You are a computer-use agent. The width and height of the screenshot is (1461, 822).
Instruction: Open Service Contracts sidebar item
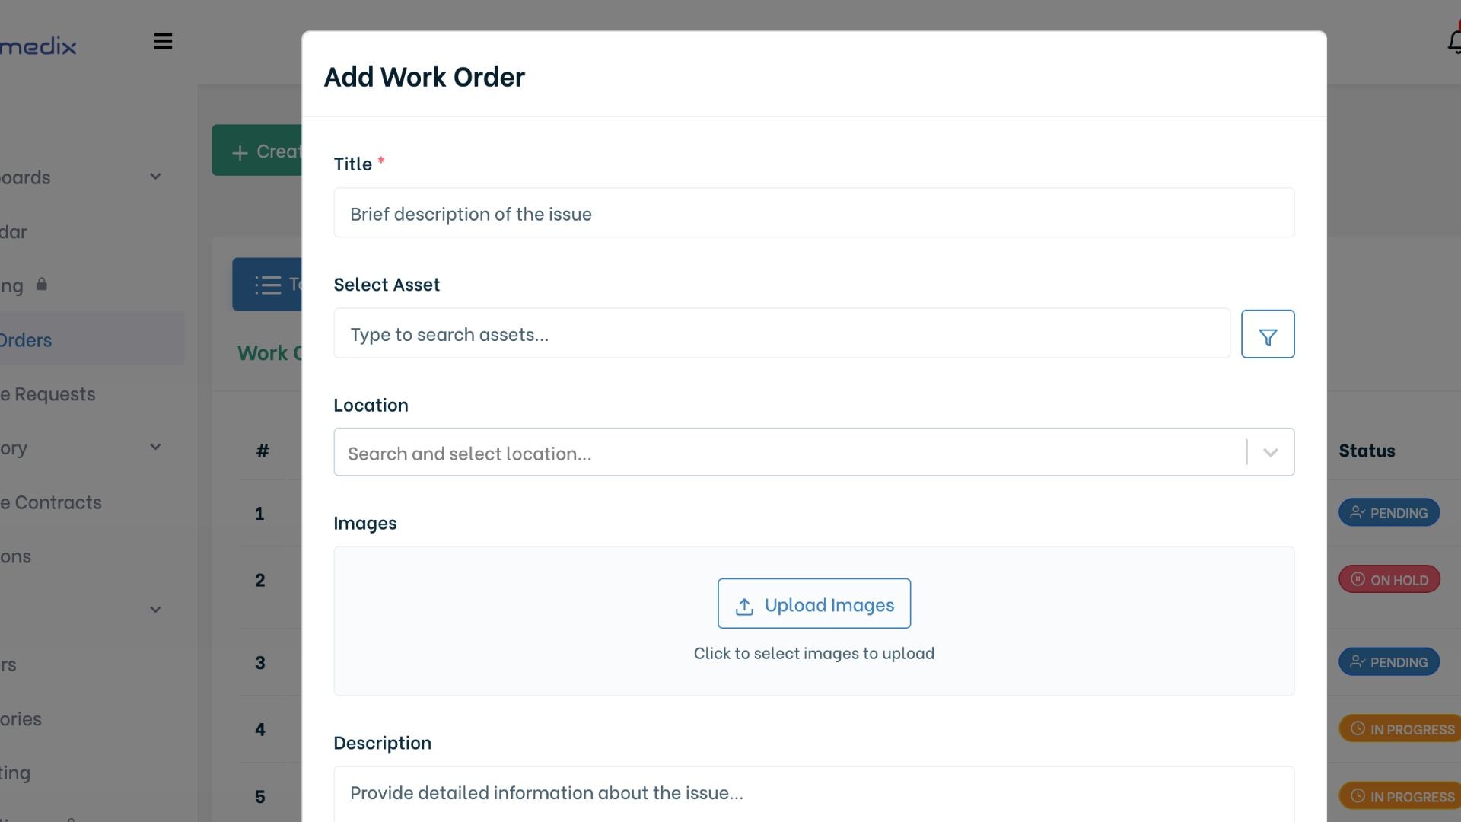click(51, 502)
